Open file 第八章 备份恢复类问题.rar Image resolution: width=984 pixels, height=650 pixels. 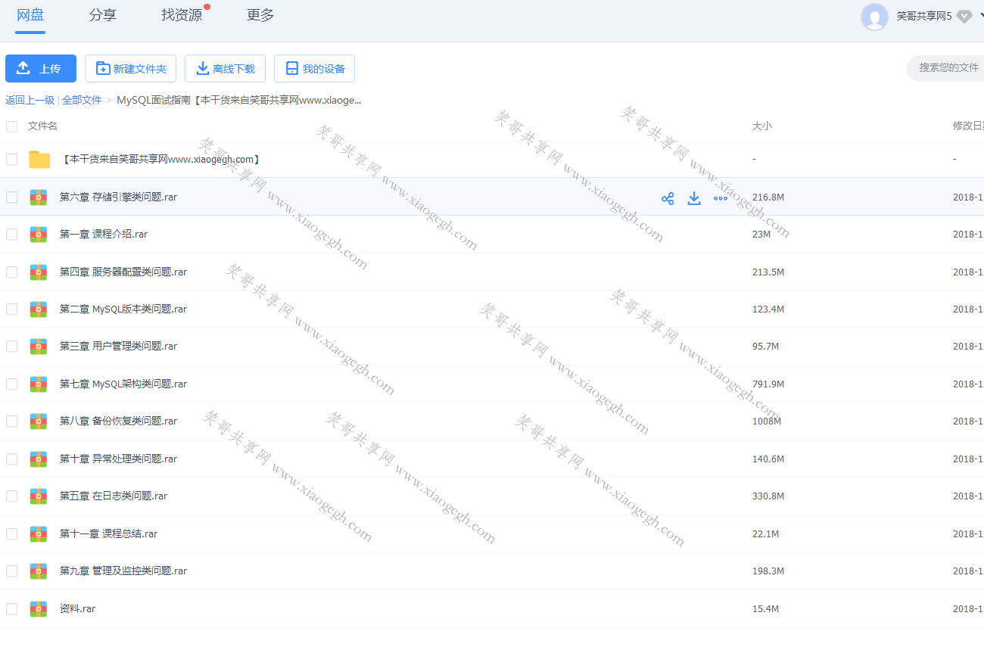(x=118, y=421)
